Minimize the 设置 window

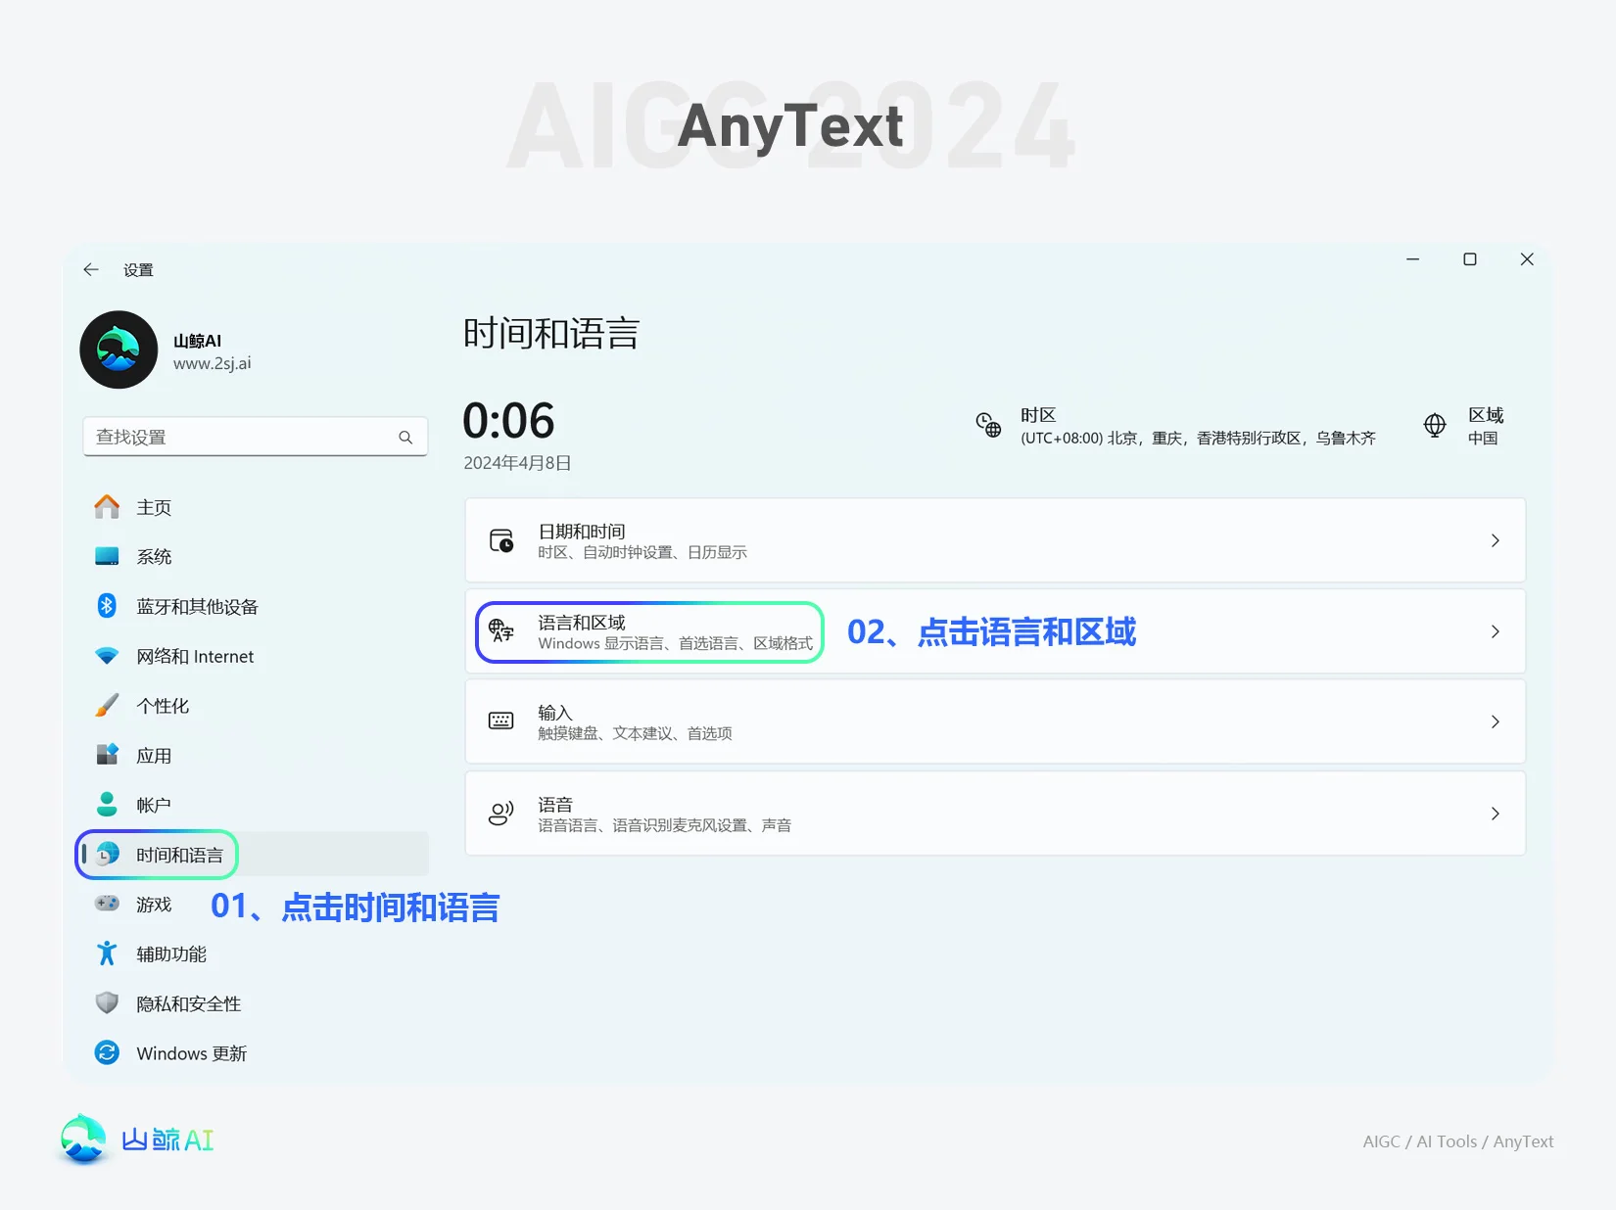tap(1413, 259)
